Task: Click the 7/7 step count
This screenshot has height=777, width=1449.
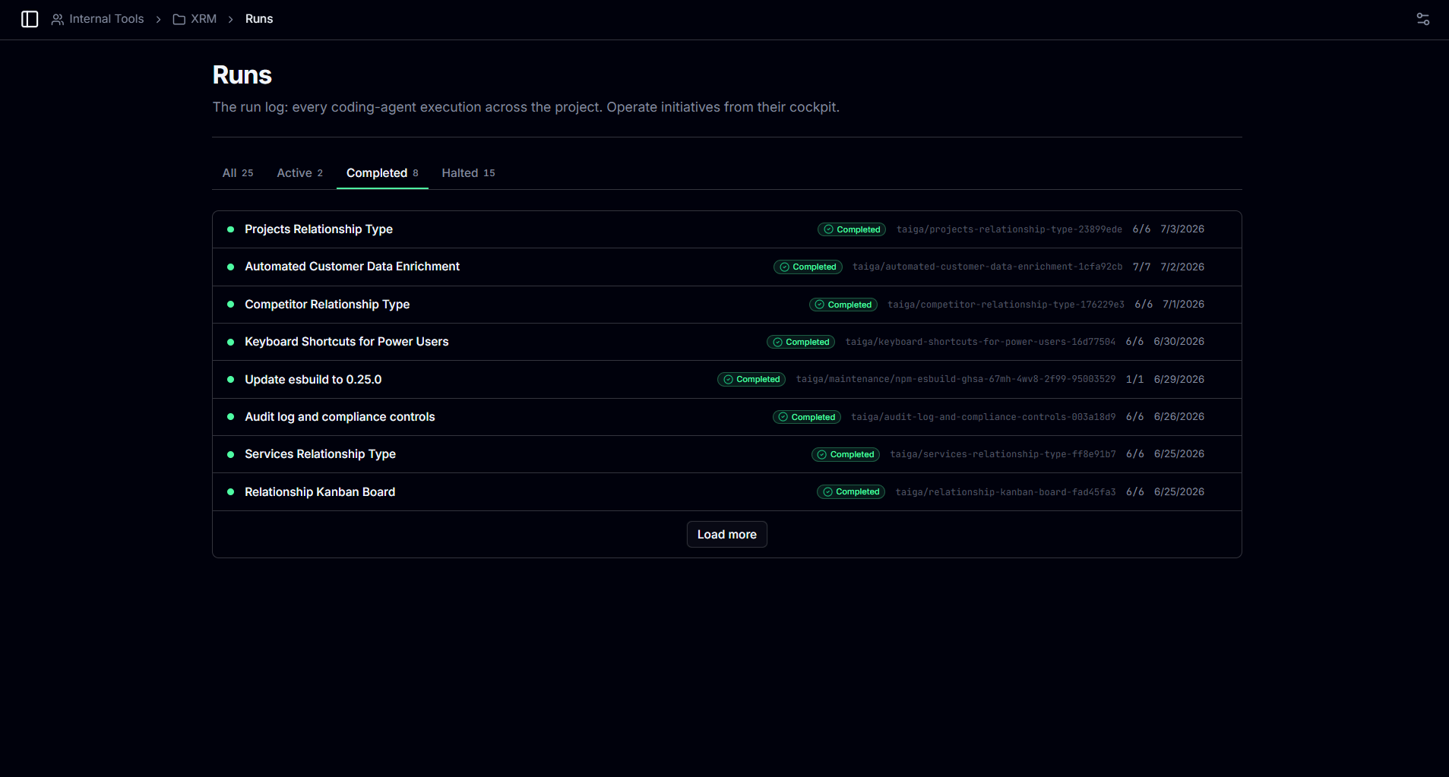Action: (x=1142, y=267)
